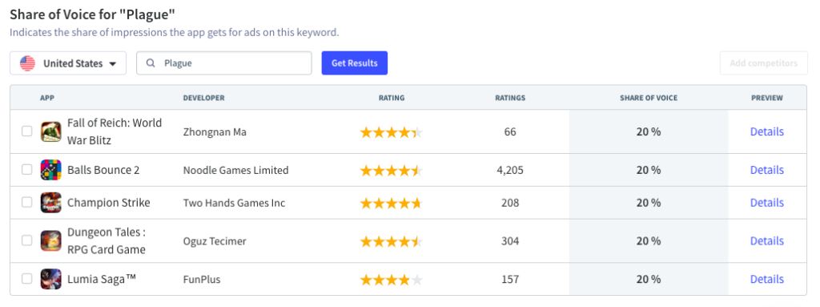The height and width of the screenshot is (307, 820).
Task: Click the Share of Voice for "Plague" heading
Action: [x=92, y=14]
